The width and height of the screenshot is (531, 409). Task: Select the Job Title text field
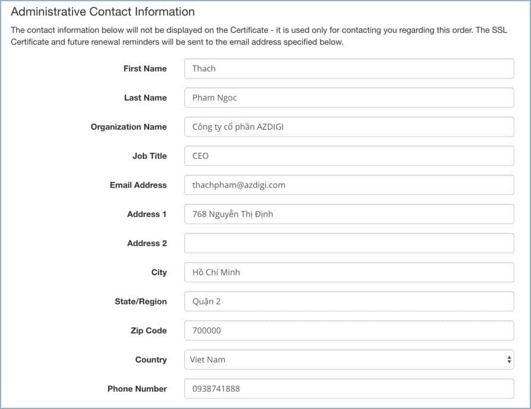[348, 156]
